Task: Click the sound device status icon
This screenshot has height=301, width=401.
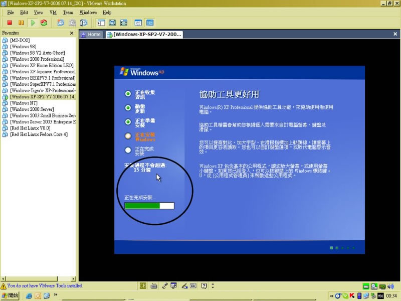Action: pyautogui.click(x=390, y=286)
